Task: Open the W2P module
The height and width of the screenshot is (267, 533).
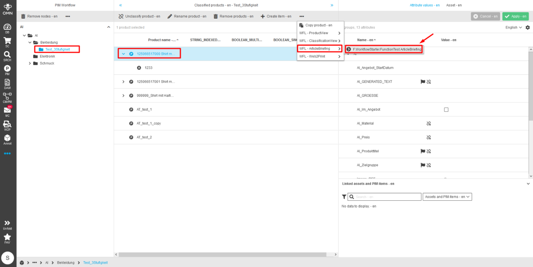Action: (7, 126)
